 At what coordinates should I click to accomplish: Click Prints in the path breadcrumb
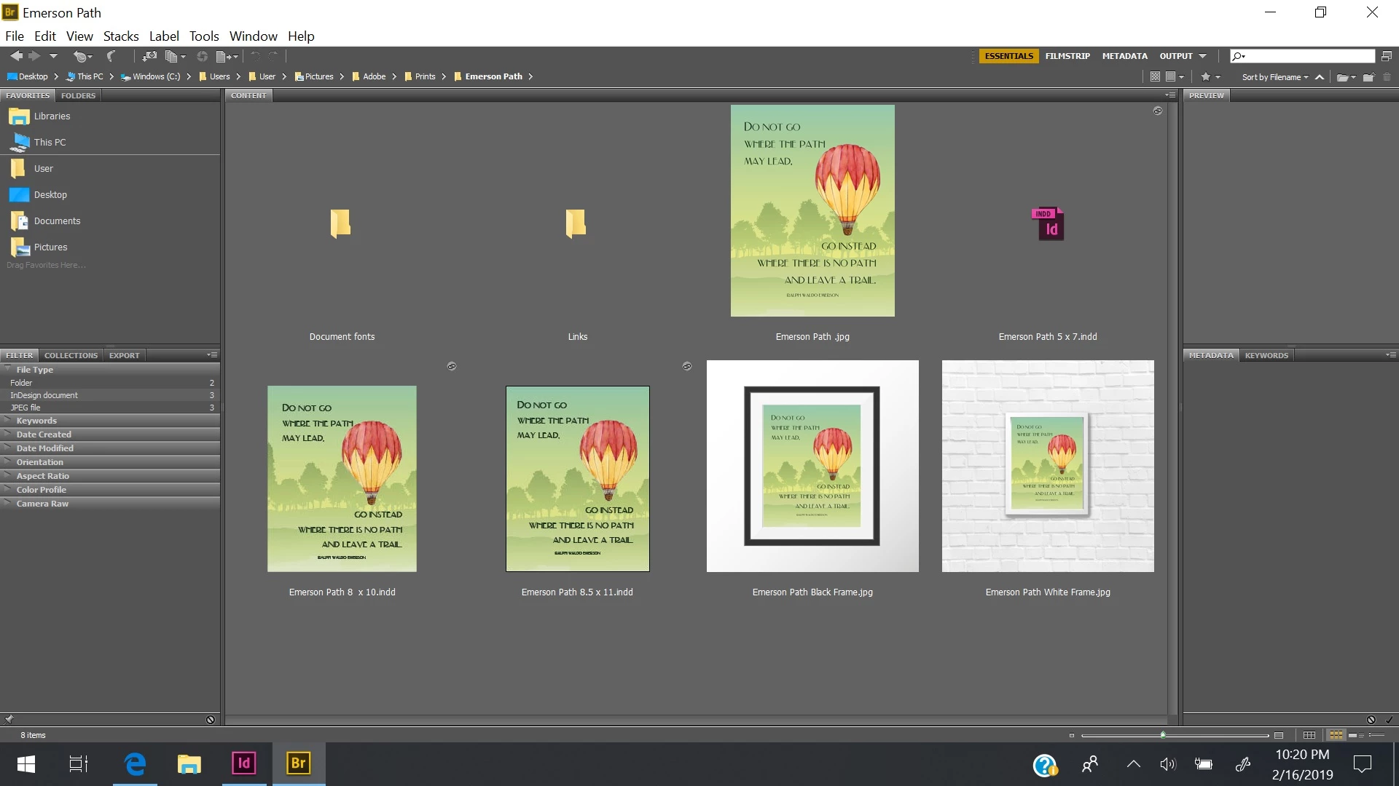(425, 76)
